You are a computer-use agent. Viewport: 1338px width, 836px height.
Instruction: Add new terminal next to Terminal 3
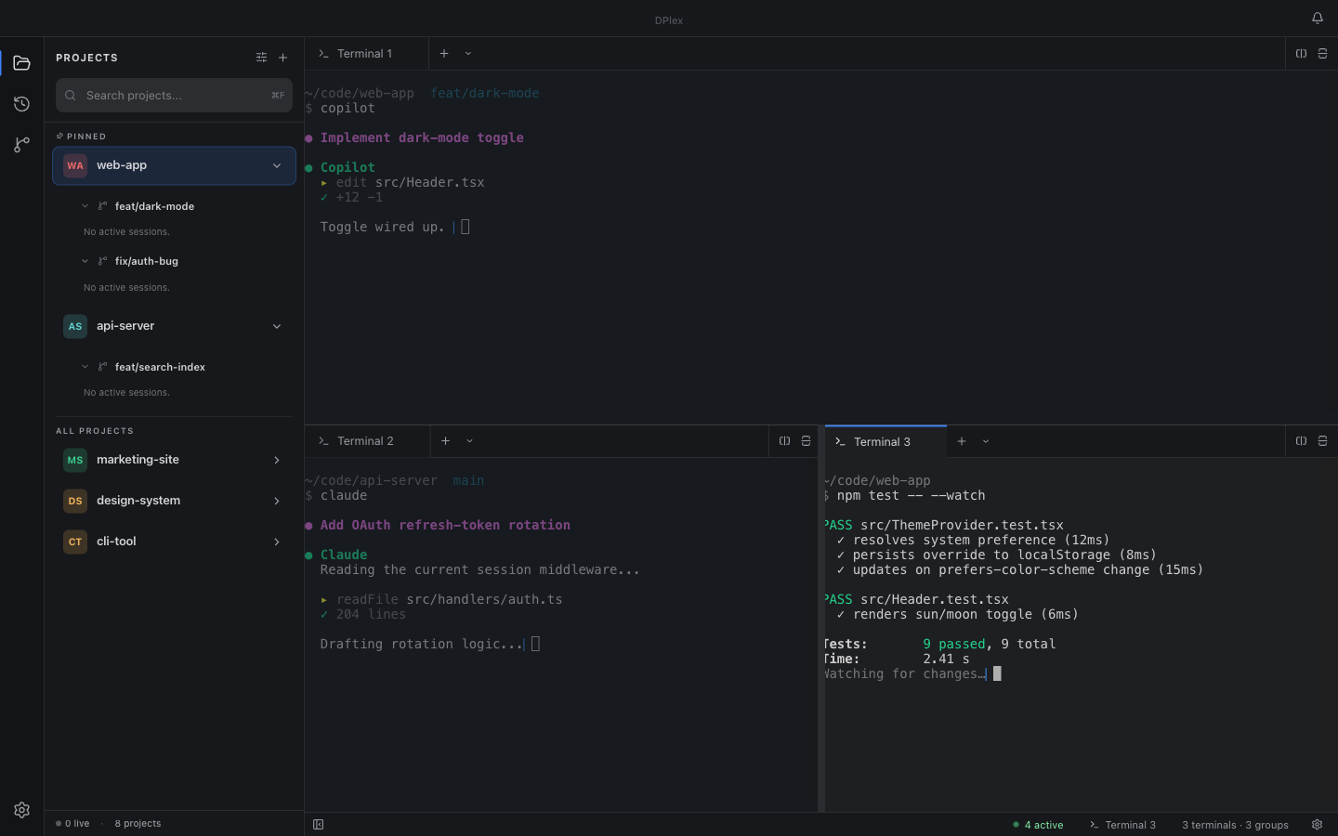962,441
